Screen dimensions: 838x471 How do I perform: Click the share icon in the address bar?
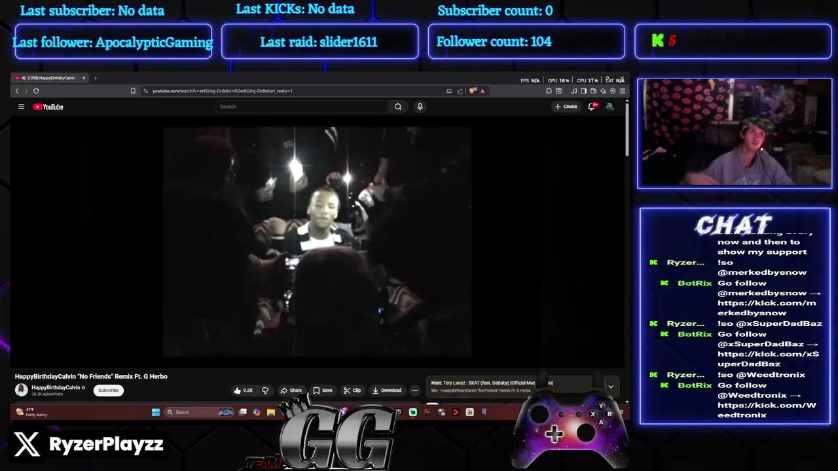click(x=460, y=91)
